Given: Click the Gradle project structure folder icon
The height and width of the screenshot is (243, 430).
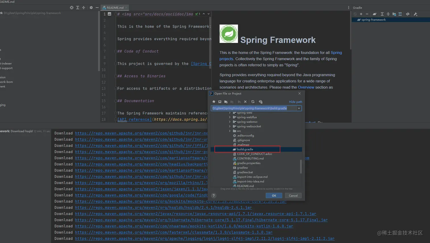Looking at the screenshot, I should click(x=394, y=14).
